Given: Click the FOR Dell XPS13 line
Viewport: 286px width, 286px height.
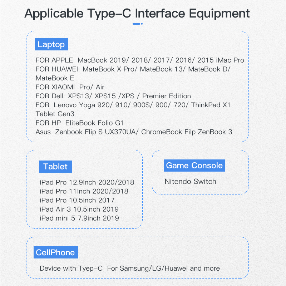Looking at the screenshot, I should click(x=113, y=96).
